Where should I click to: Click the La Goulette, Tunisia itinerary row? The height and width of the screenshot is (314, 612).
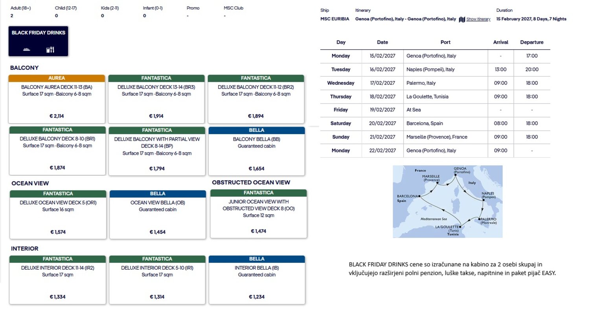tap(435, 97)
